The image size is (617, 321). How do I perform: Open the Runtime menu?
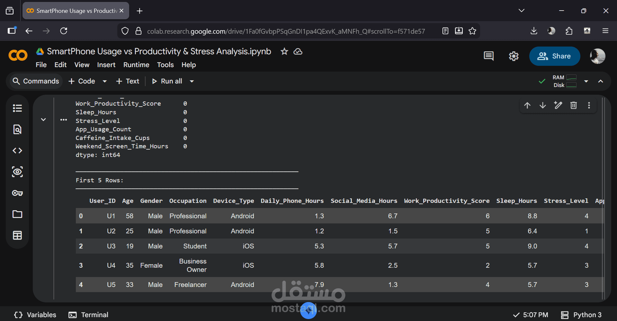coord(136,65)
